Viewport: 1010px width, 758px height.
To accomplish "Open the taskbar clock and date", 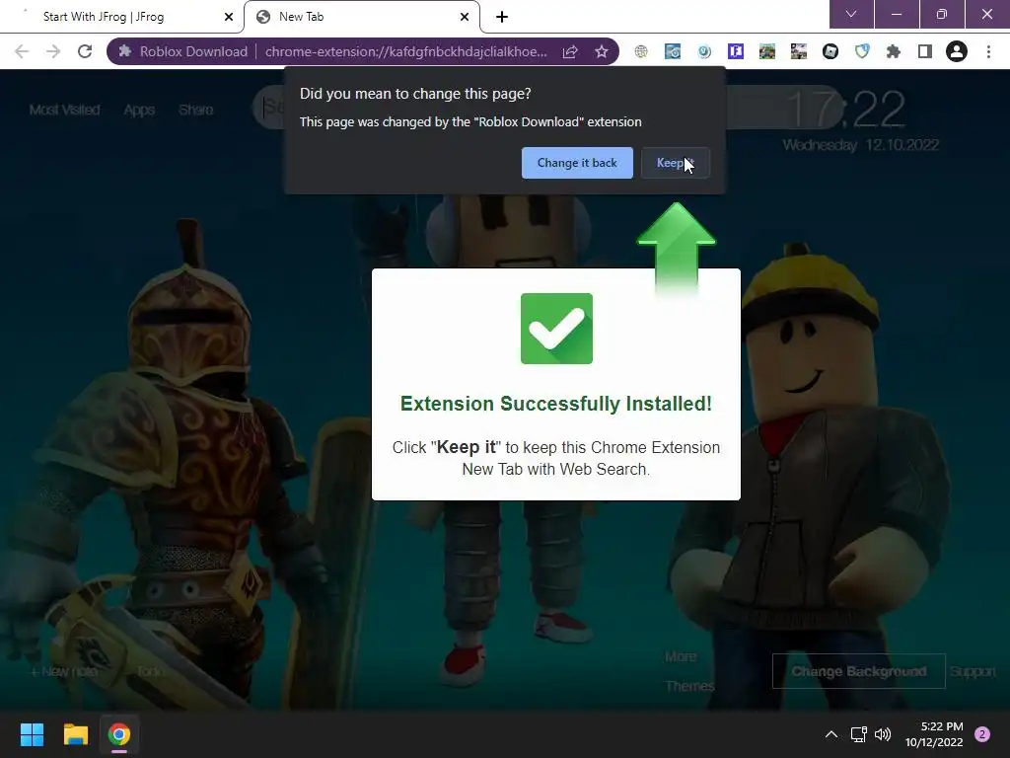I will [x=934, y=734].
